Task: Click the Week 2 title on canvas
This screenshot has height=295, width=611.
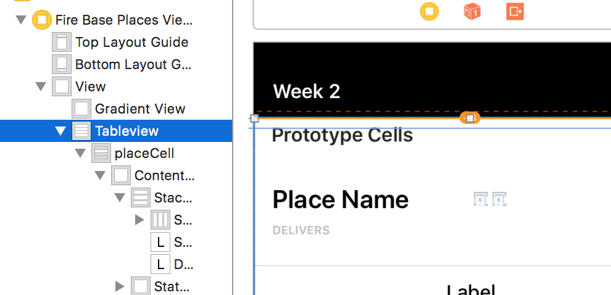Action: coord(307,91)
